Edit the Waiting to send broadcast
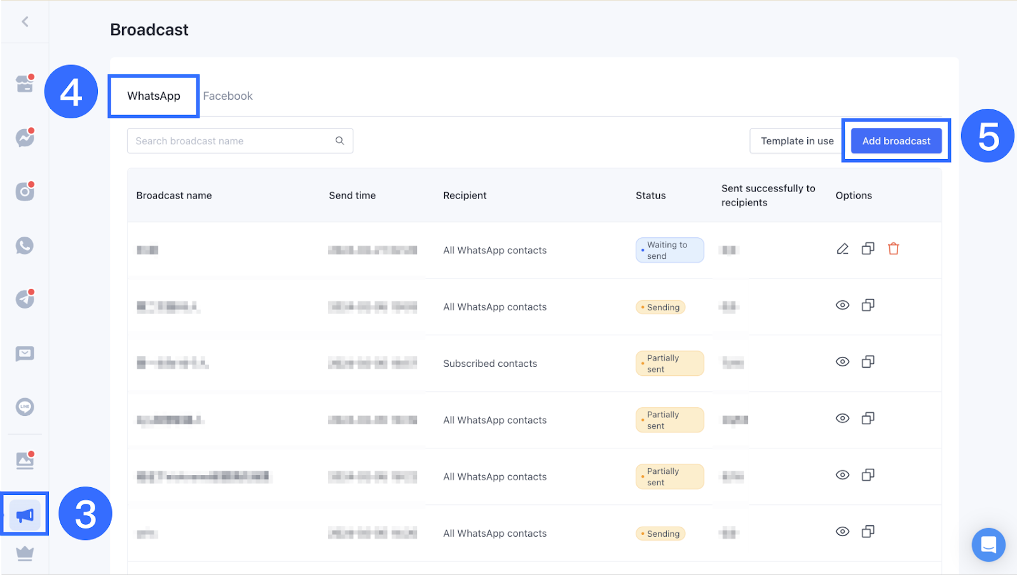This screenshot has height=575, width=1017. pyautogui.click(x=842, y=249)
